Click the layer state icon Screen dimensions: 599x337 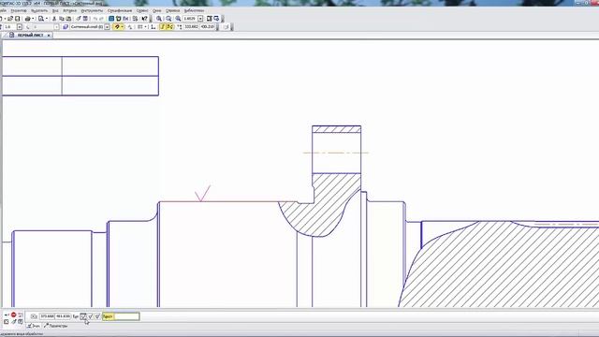click(x=66, y=27)
